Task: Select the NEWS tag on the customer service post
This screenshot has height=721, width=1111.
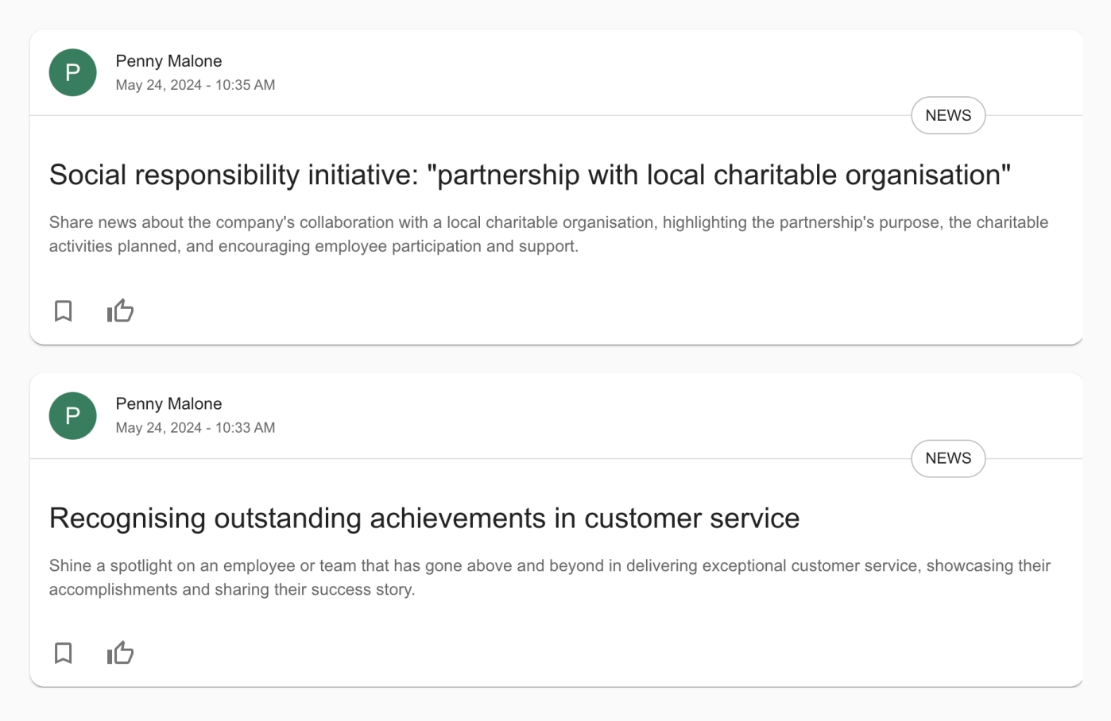Action: tap(947, 458)
